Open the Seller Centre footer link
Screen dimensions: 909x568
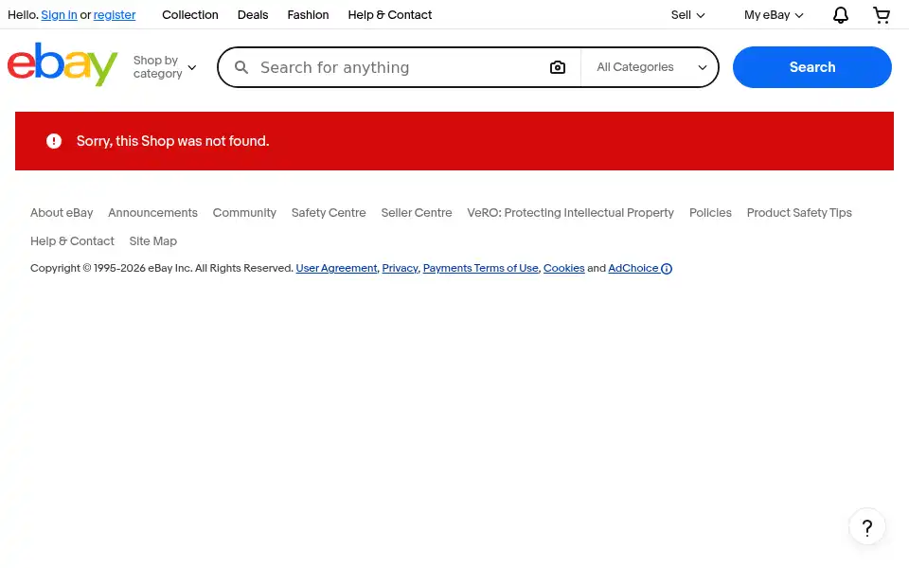pos(417,213)
